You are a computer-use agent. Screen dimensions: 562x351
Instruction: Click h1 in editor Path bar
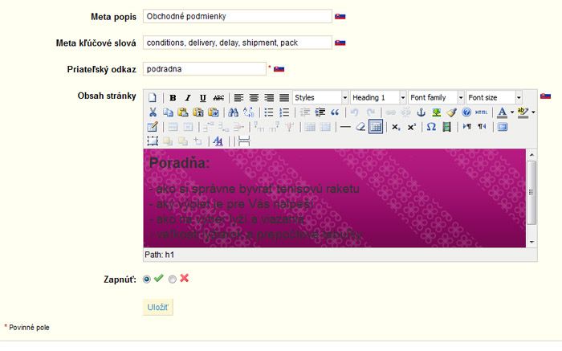[169, 255]
